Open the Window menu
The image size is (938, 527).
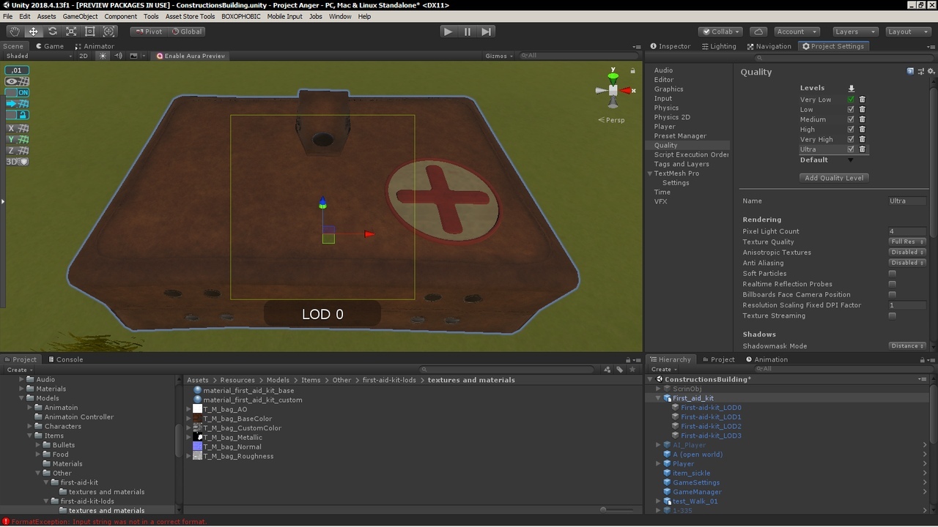pyautogui.click(x=340, y=16)
